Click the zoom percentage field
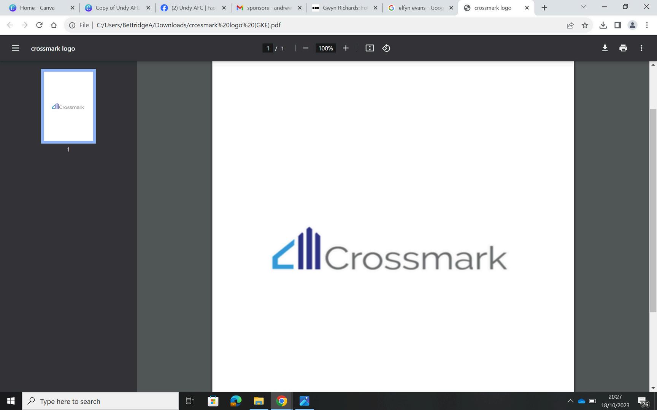Viewport: 657px width, 410px height. tap(325, 48)
